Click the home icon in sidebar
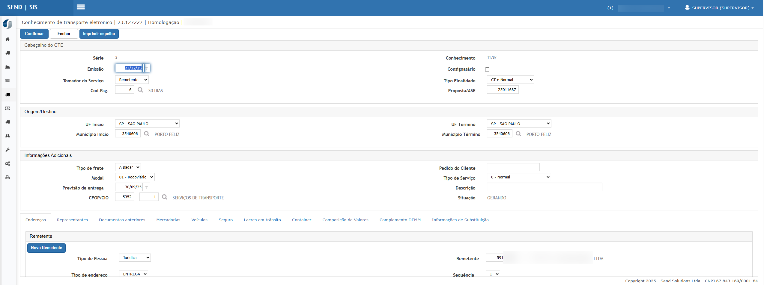The image size is (764, 285). coord(8,39)
